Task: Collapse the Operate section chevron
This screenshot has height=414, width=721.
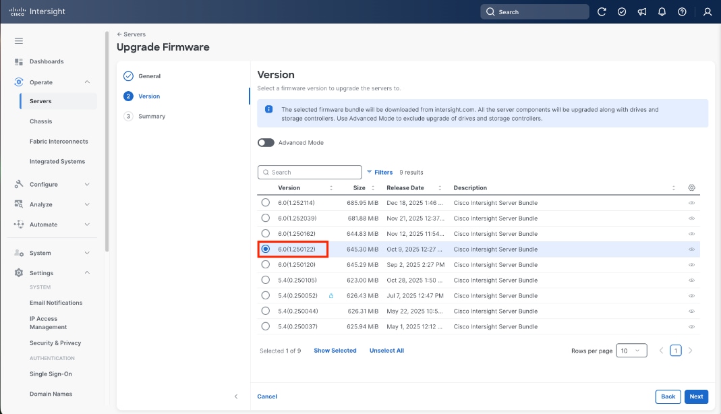Action: point(87,82)
